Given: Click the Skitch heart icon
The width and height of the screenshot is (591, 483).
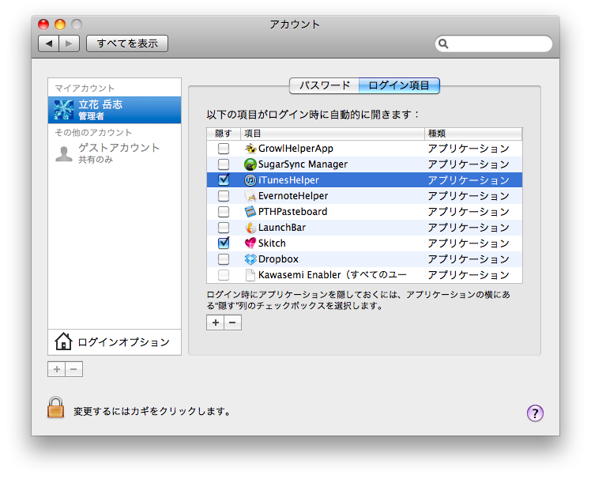Looking at the screenshot, I should 251,243.
